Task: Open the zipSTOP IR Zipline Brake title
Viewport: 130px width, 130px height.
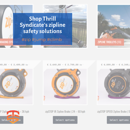Action: point(65,112)
